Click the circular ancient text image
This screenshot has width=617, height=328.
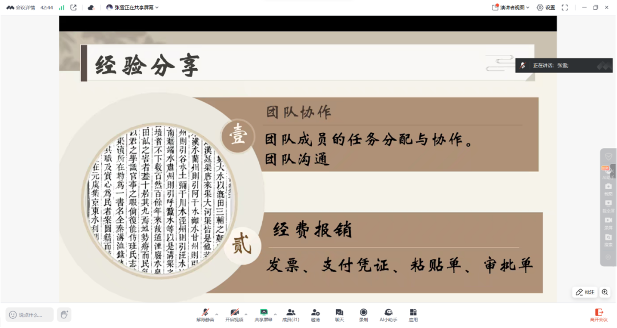[x=159, y=199]
